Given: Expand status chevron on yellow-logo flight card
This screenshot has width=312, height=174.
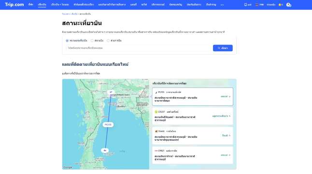Looking at the screenshot, I should pos(229,116).
